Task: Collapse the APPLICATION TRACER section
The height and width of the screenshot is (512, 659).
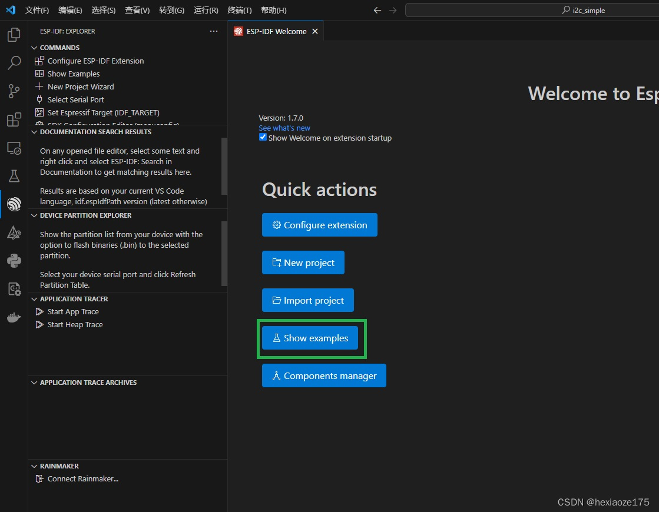Action: coord(128,299)
